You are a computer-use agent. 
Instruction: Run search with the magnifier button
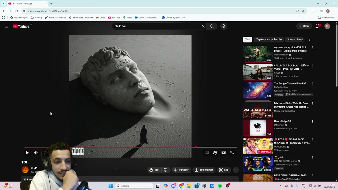tap(212, 26)
